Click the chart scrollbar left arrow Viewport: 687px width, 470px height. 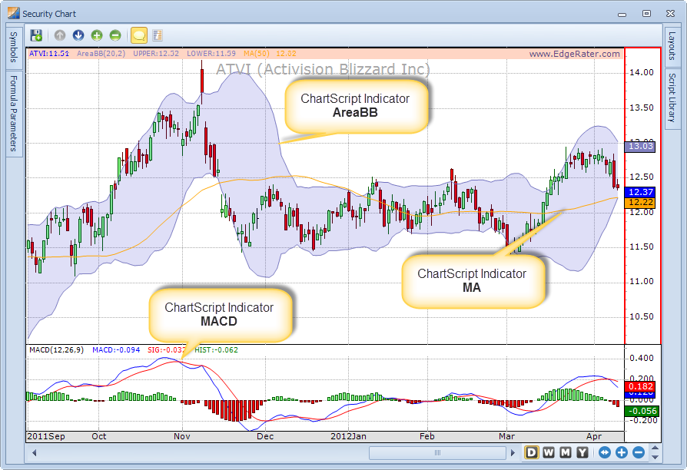click(34, 452)
